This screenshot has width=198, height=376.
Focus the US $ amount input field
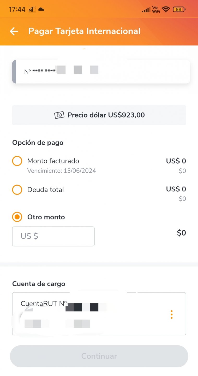click(x=53, y=236)
